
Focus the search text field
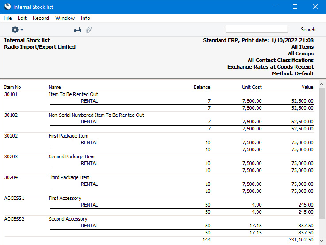[257, 29]
